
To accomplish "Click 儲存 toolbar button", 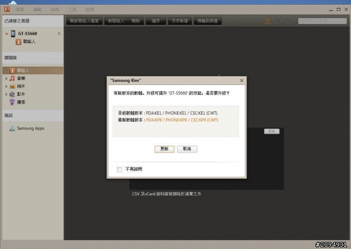I will pos(156,21).
